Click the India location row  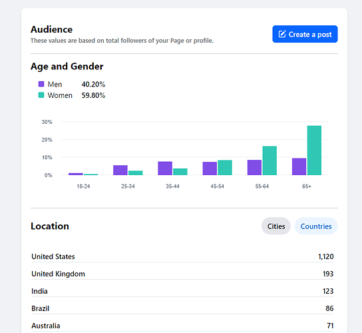click(x=182, y=291)
